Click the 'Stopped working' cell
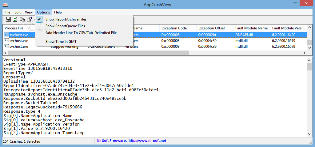 pos(65,47)
